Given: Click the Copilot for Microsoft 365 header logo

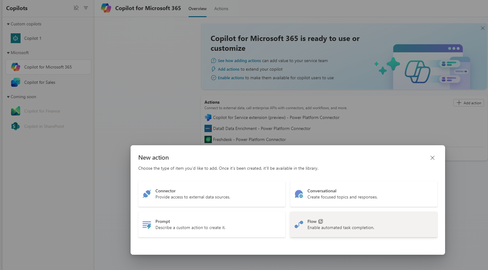Looking at the screenshot, I should (106, 8).
